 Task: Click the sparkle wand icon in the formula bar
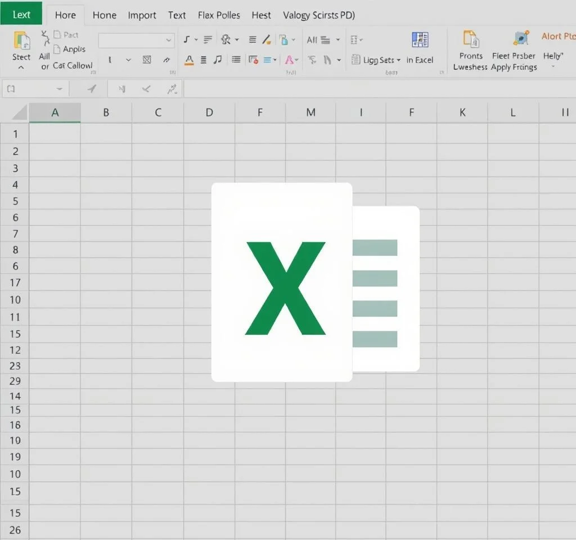[172, 89]
